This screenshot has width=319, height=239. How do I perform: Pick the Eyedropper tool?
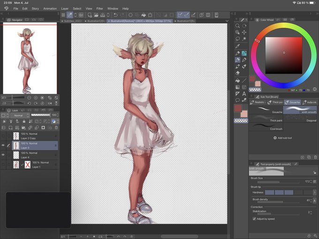pyautogui.click(x=238, y=46)
